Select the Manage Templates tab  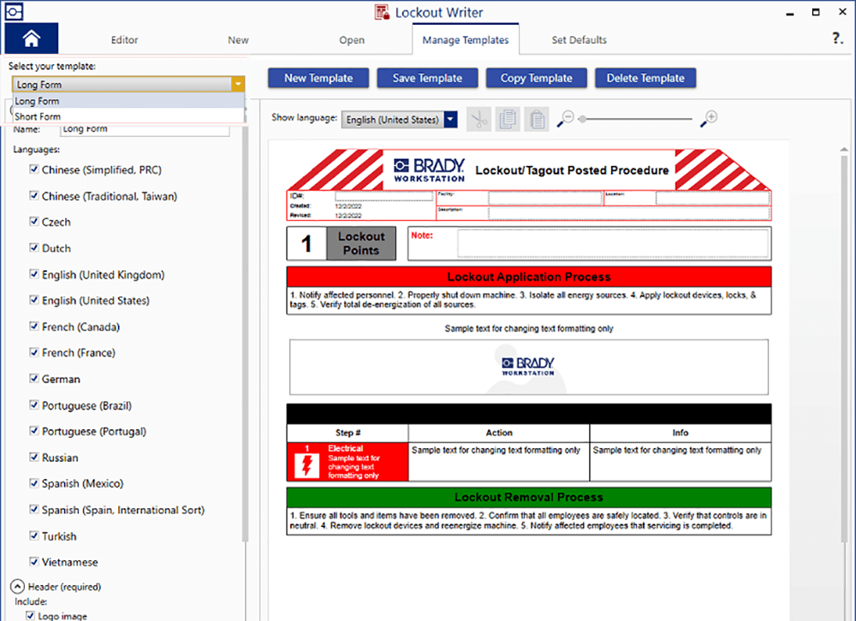pos(465,40)
